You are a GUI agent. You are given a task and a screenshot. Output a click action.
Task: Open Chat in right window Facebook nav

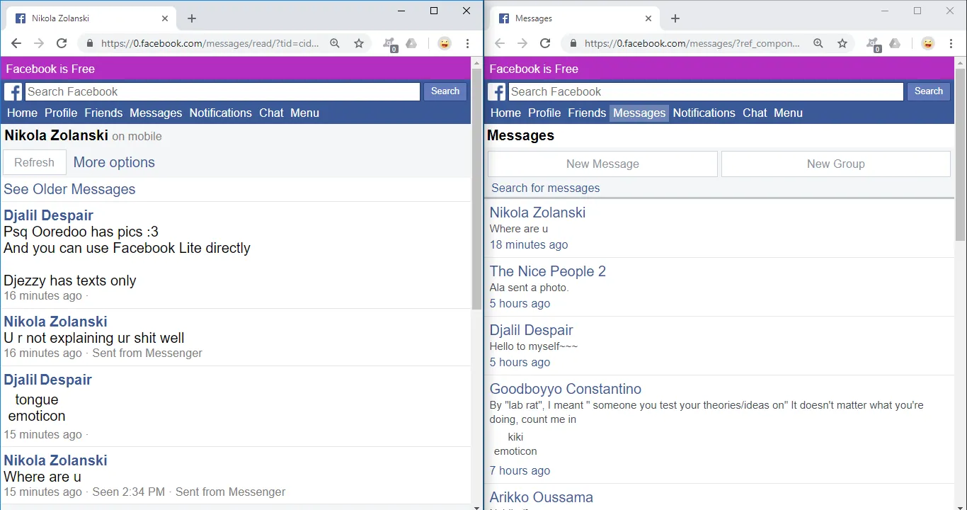click(x=755, y=113)
